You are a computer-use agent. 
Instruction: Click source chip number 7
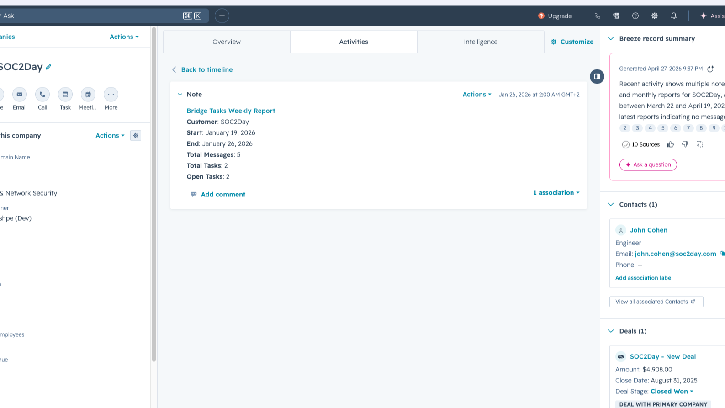[x=688, y=128]
